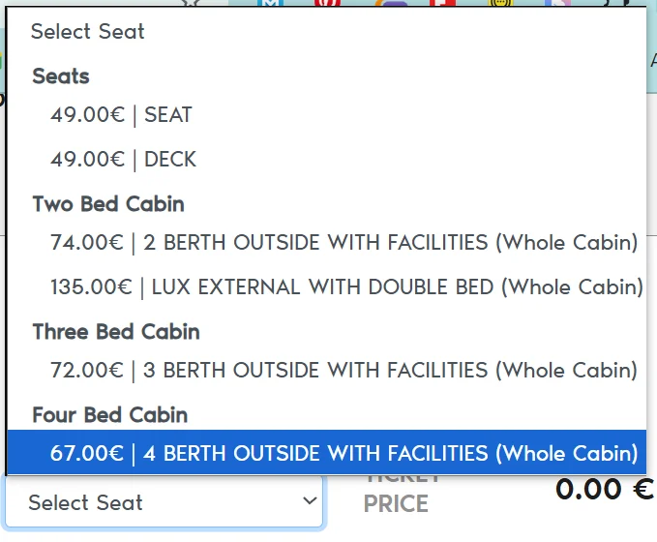
Task: Open the yellow round extension icon
Action: [500, 3]
